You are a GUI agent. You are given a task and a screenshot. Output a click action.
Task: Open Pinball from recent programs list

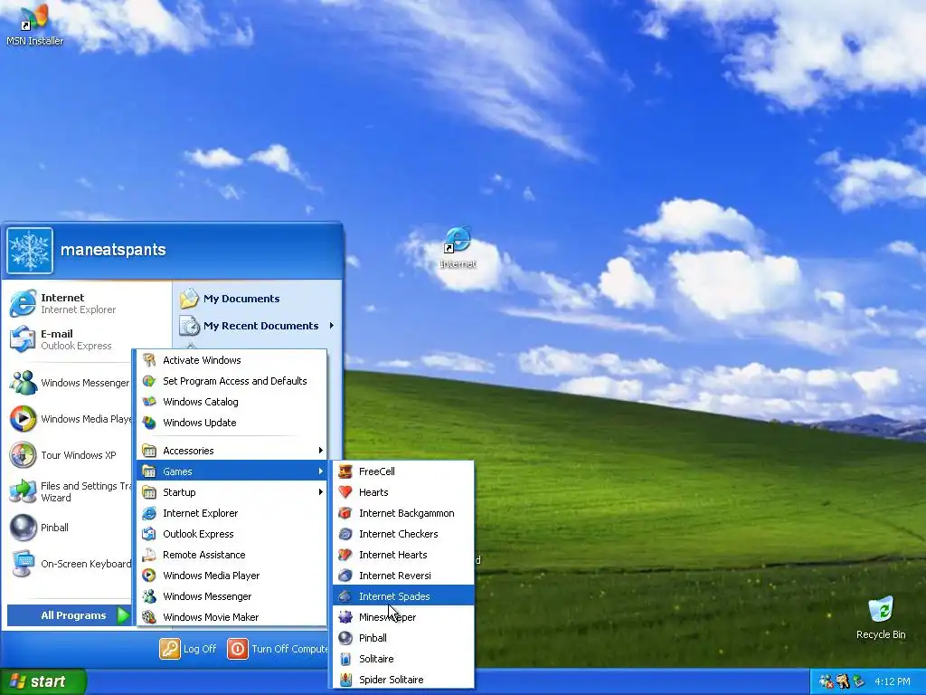70,528
